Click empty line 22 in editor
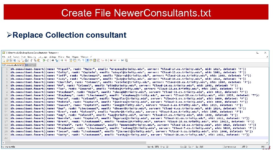This screenshot has width=273, height=153. pyautogui.click(x=139, y=138)
